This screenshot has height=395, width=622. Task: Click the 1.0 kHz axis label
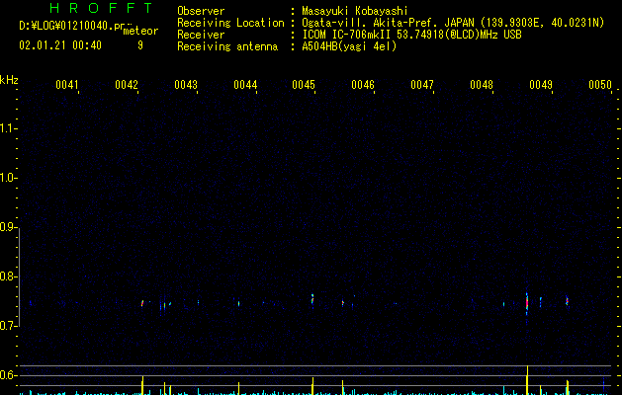point(8,178)
